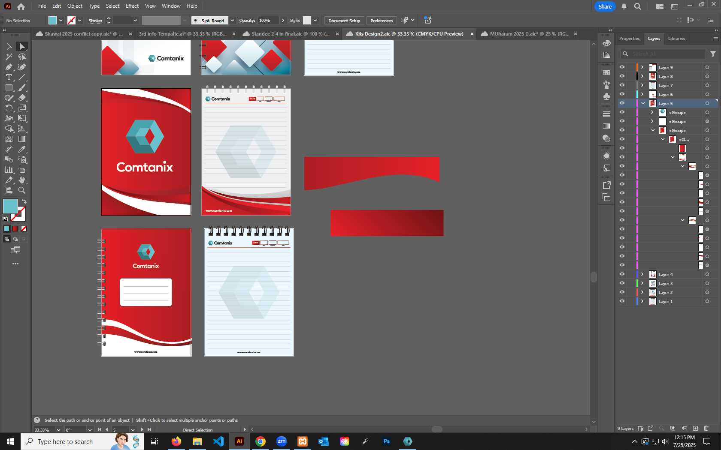Open Edit Toolbar three-dots button

click(15, 264)
